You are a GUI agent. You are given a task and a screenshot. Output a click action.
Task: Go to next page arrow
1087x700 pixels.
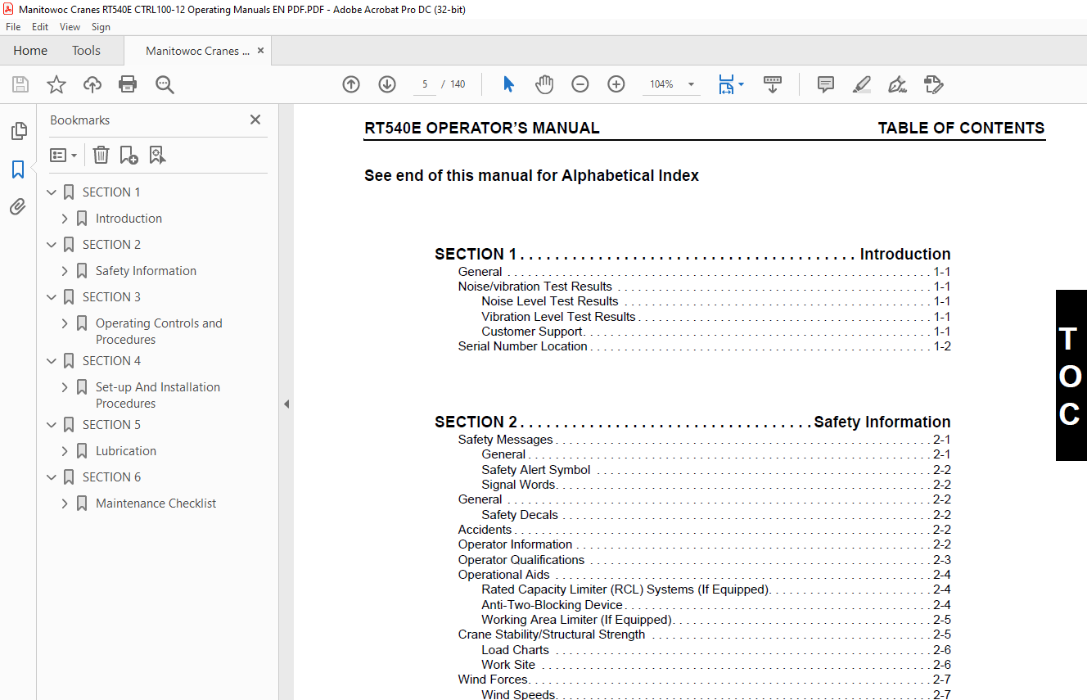pos(387,84)
